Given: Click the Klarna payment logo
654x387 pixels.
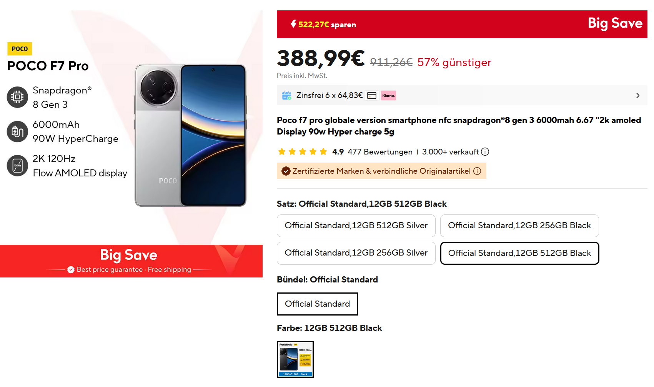Looking at the screenshot, I should [388, 96].
